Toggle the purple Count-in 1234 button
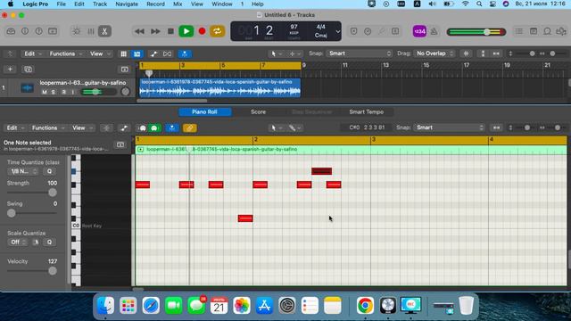 419,31
